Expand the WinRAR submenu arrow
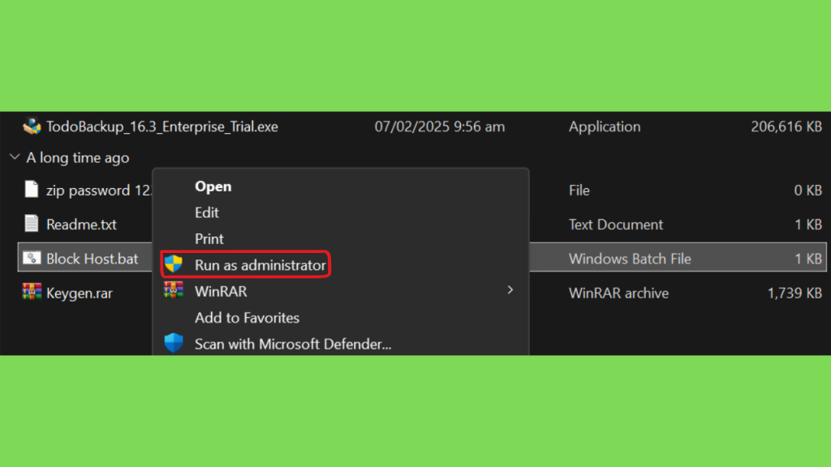The height and width of the screenshot is (467, 831). [510, 289]
